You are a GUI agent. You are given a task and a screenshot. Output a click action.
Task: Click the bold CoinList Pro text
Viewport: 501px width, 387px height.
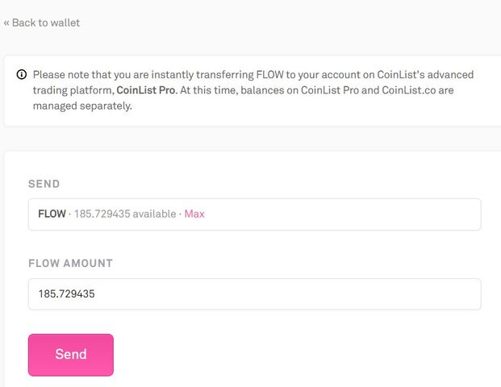146,90
